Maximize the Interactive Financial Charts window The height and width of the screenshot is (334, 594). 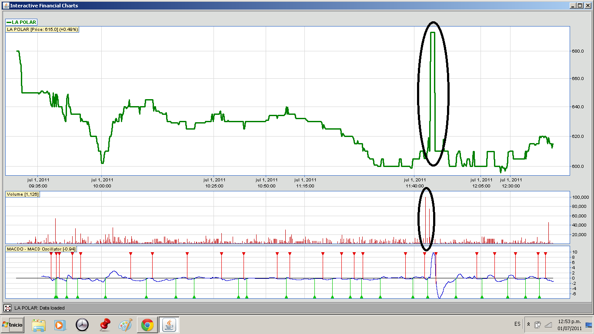(580, 5)
